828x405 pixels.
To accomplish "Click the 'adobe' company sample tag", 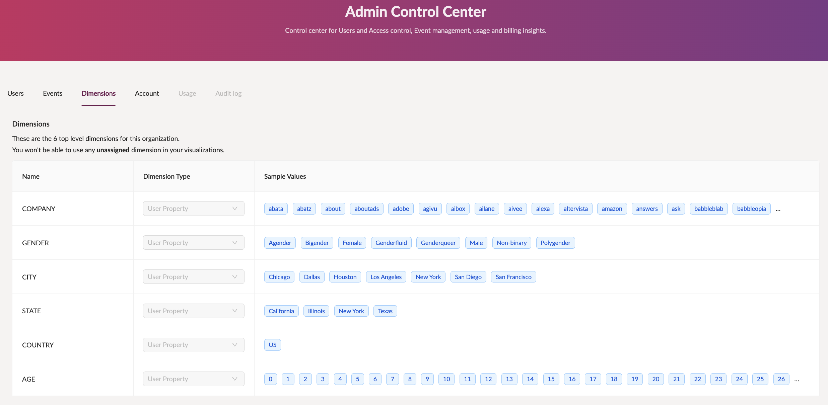I will point(401,209).
